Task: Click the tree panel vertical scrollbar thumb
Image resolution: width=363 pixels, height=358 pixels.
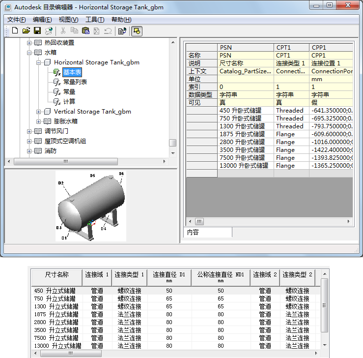Action: [173, 143]
